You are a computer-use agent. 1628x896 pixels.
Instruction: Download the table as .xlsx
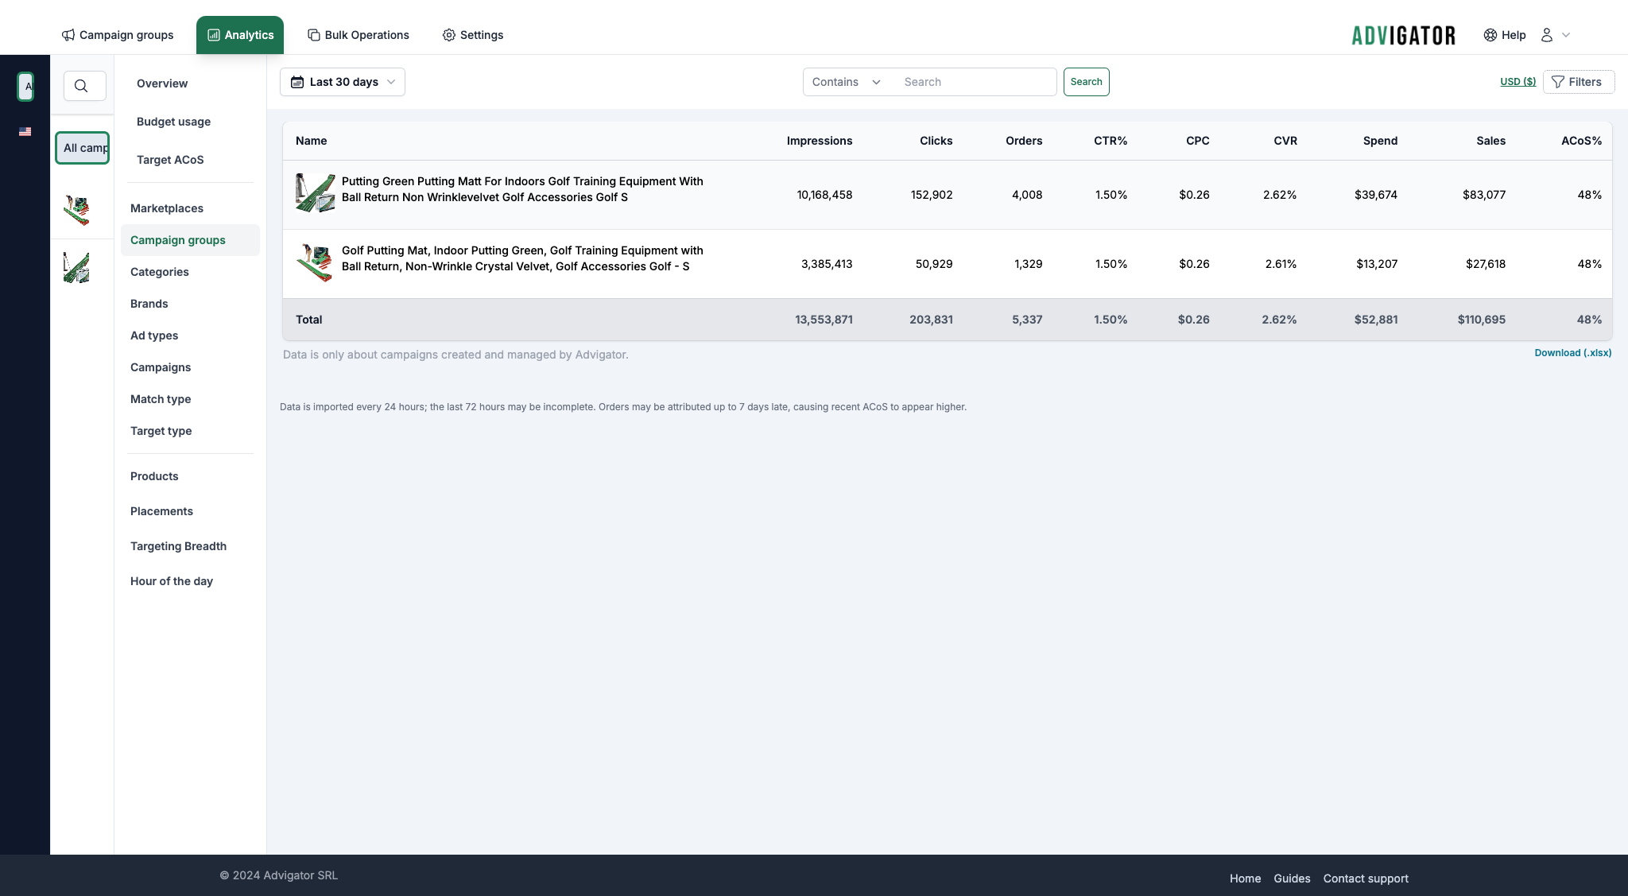coord(1573,353)
